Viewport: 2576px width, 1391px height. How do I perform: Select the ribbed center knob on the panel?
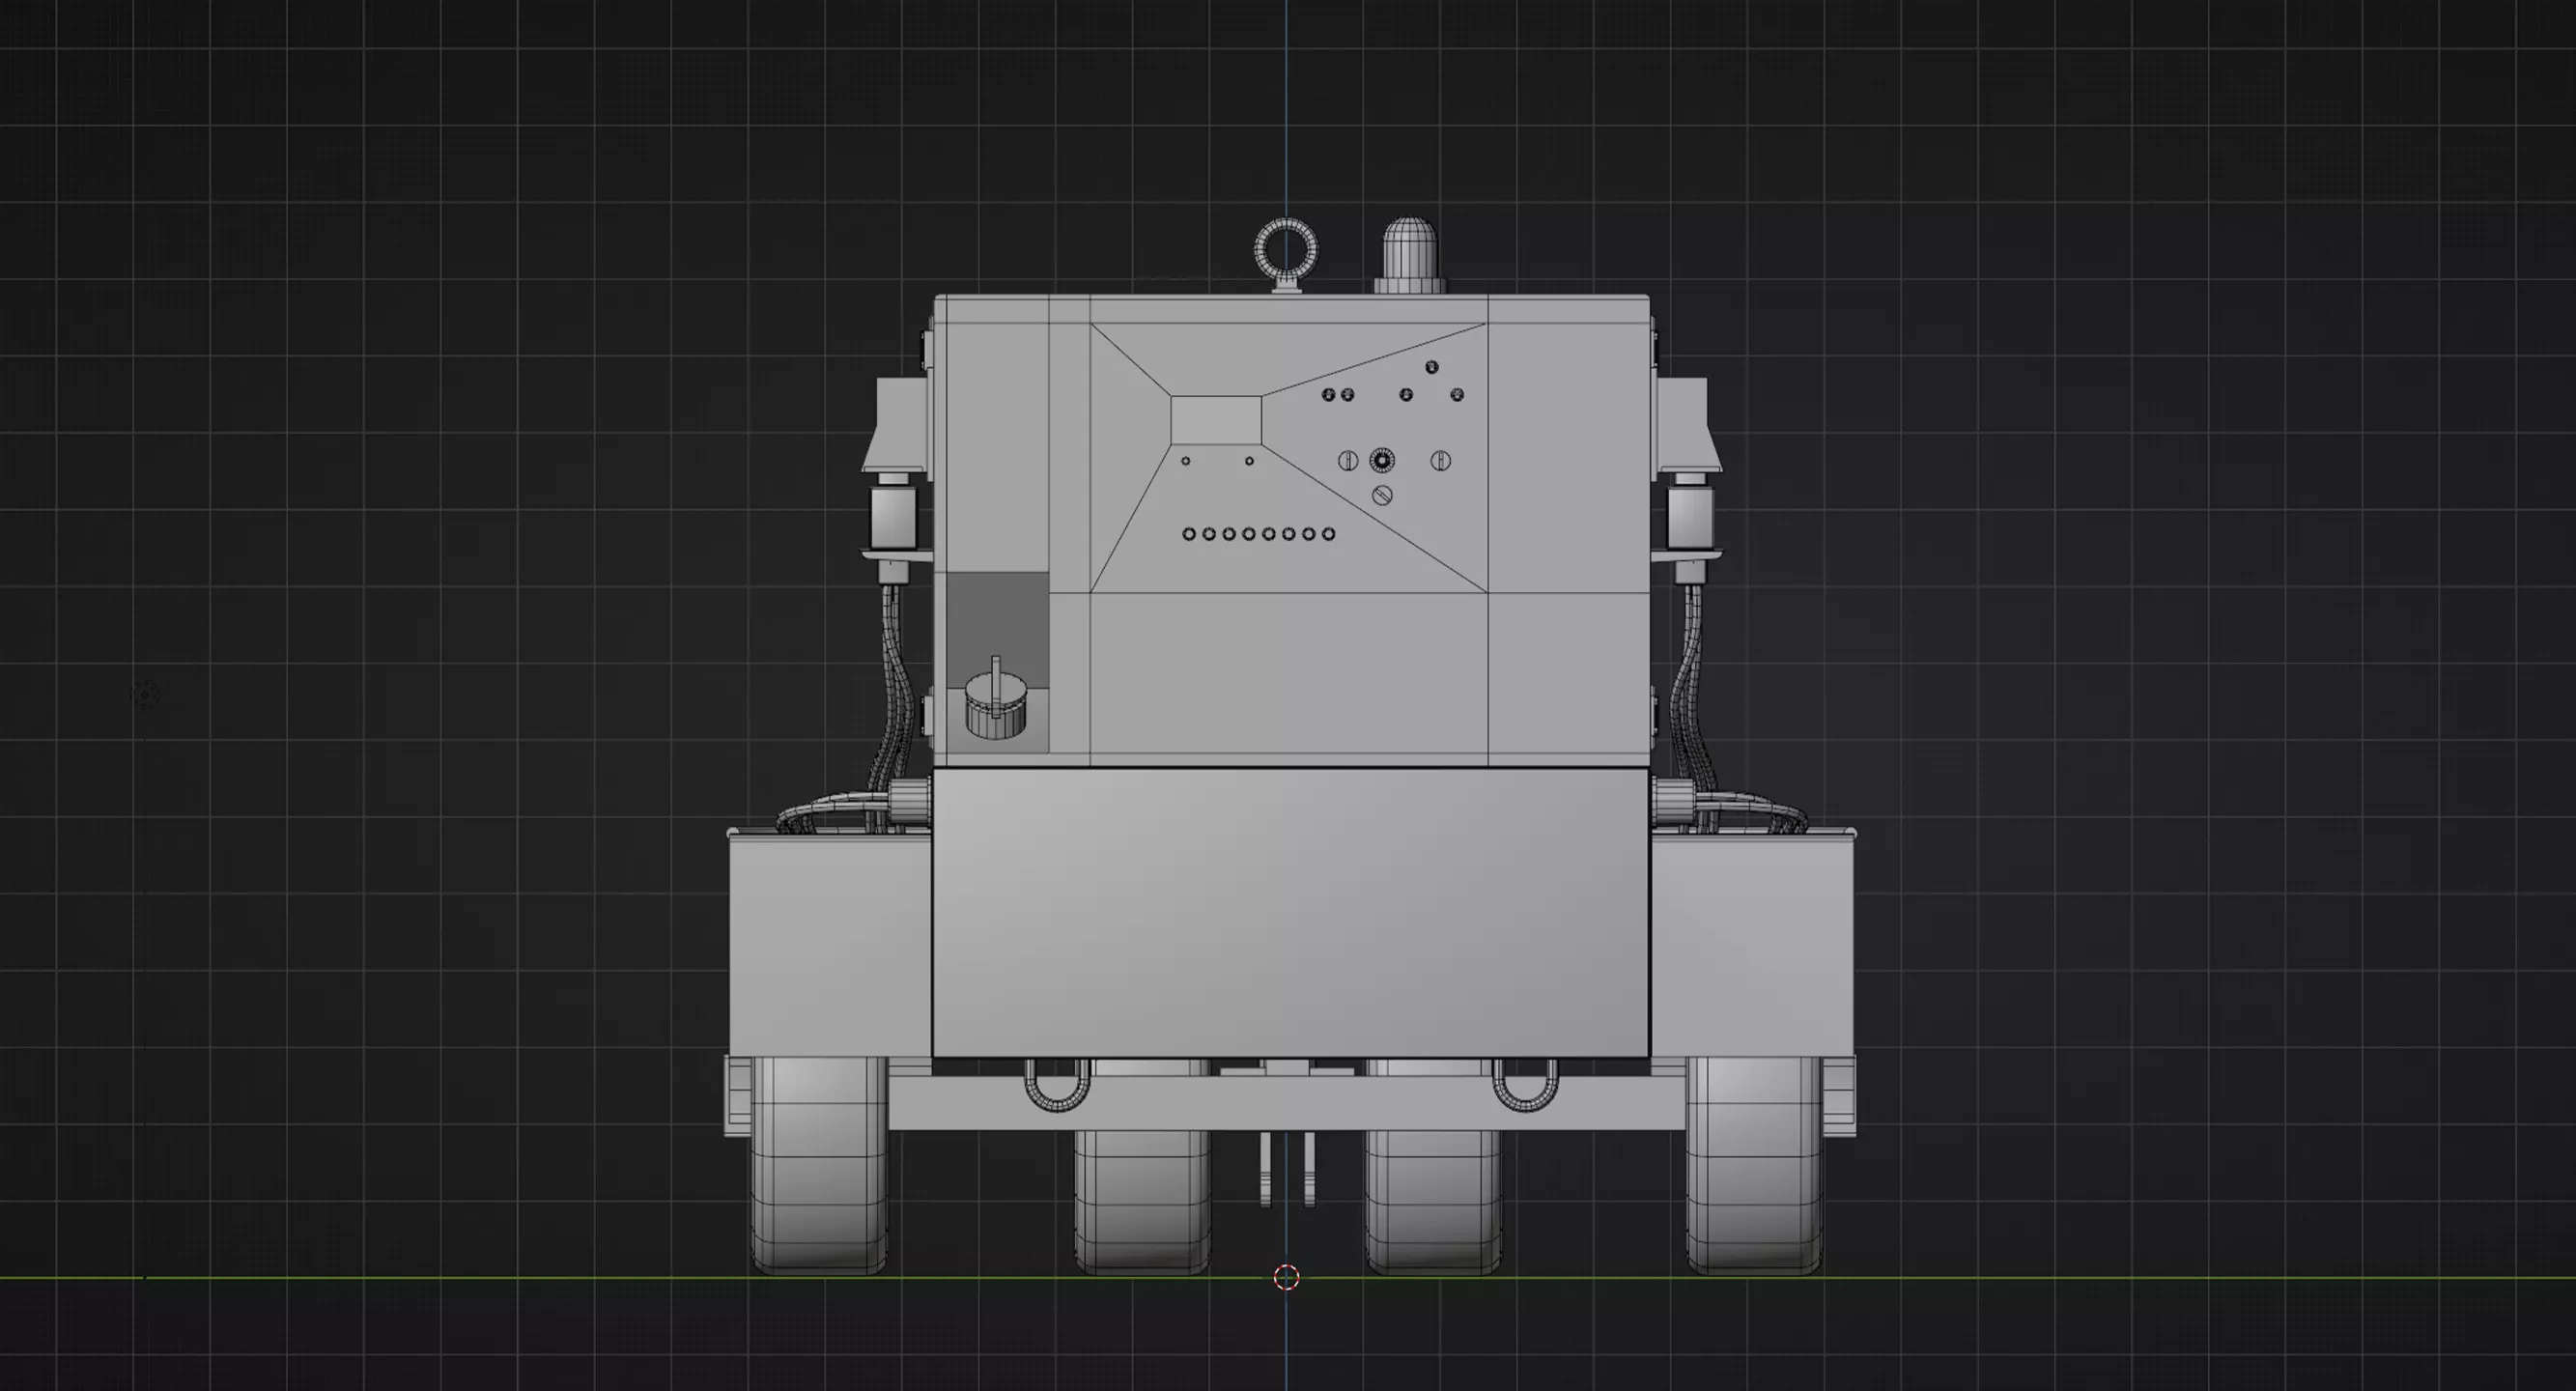pyautogui.click(x=1382, y=460)
